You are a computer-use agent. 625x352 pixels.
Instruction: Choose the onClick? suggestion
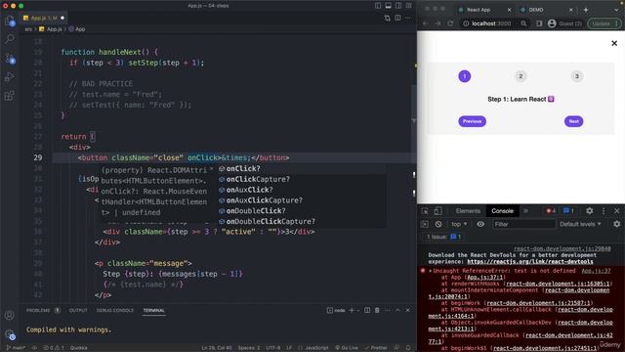(x=302, y=169)
